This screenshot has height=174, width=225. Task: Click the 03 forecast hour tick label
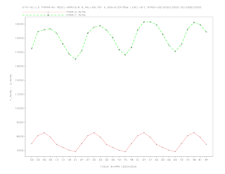38,160
